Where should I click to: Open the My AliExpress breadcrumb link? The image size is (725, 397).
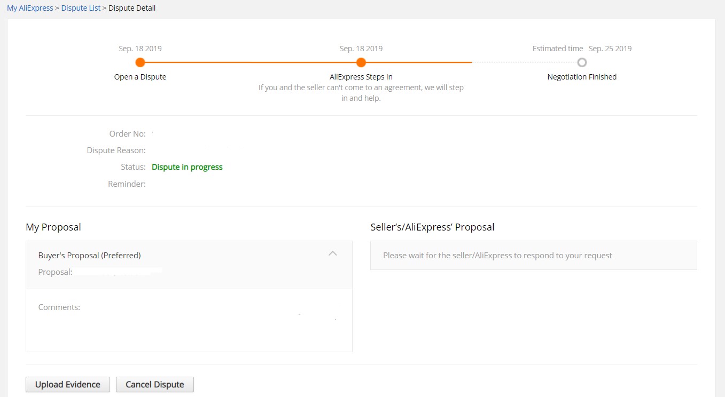click(30, 8)
